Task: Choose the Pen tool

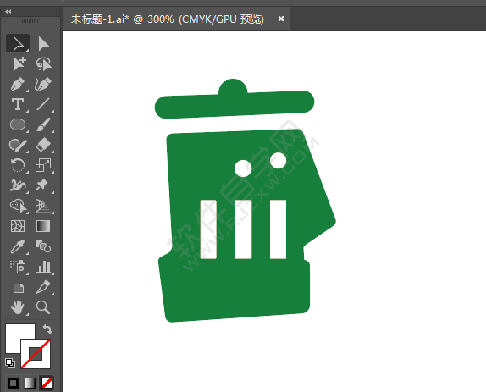Action: pos(18,85)
